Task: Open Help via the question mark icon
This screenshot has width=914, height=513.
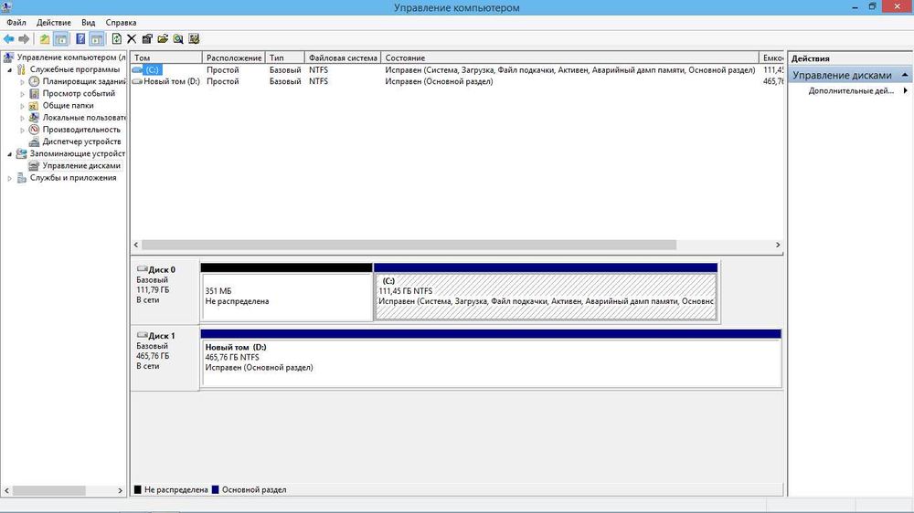Action: click(80, 39)
